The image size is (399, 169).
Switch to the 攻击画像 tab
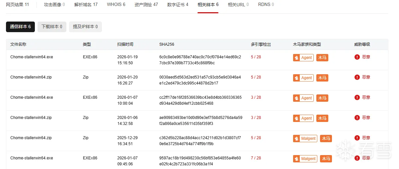coord(54,5)
